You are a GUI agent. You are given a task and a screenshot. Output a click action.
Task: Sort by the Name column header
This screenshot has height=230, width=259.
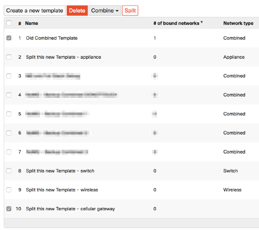[x=32, y=23]
